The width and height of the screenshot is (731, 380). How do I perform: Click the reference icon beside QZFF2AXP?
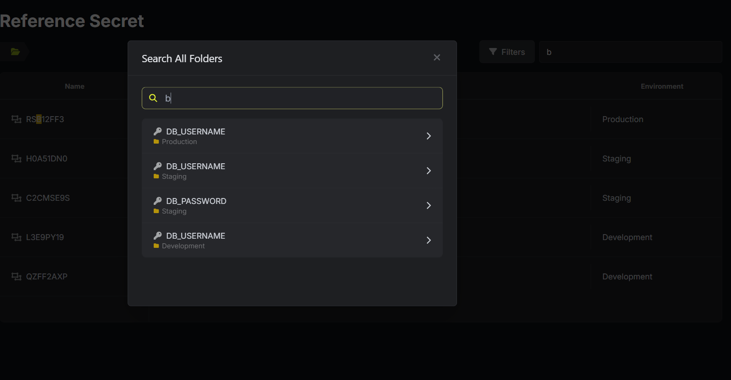pos(16,277)
